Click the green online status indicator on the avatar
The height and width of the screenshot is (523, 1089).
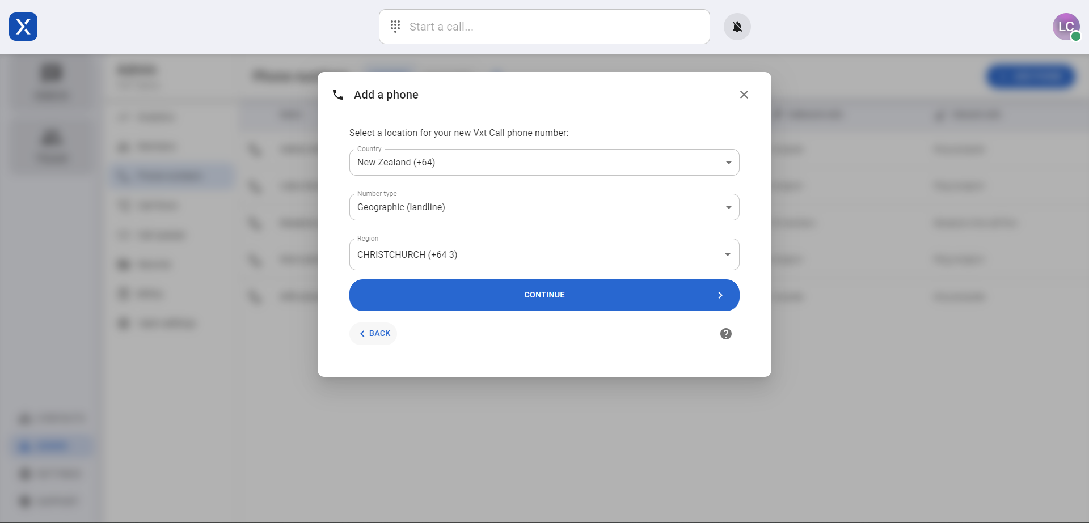(x=1076, y=36)
